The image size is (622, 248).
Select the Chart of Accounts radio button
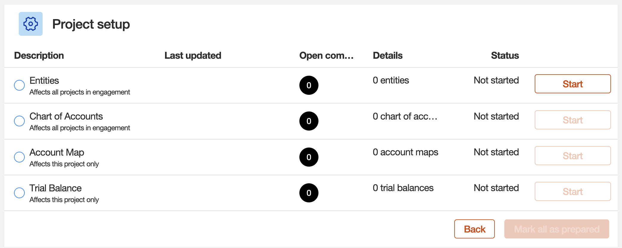click(x=19, y=121)
